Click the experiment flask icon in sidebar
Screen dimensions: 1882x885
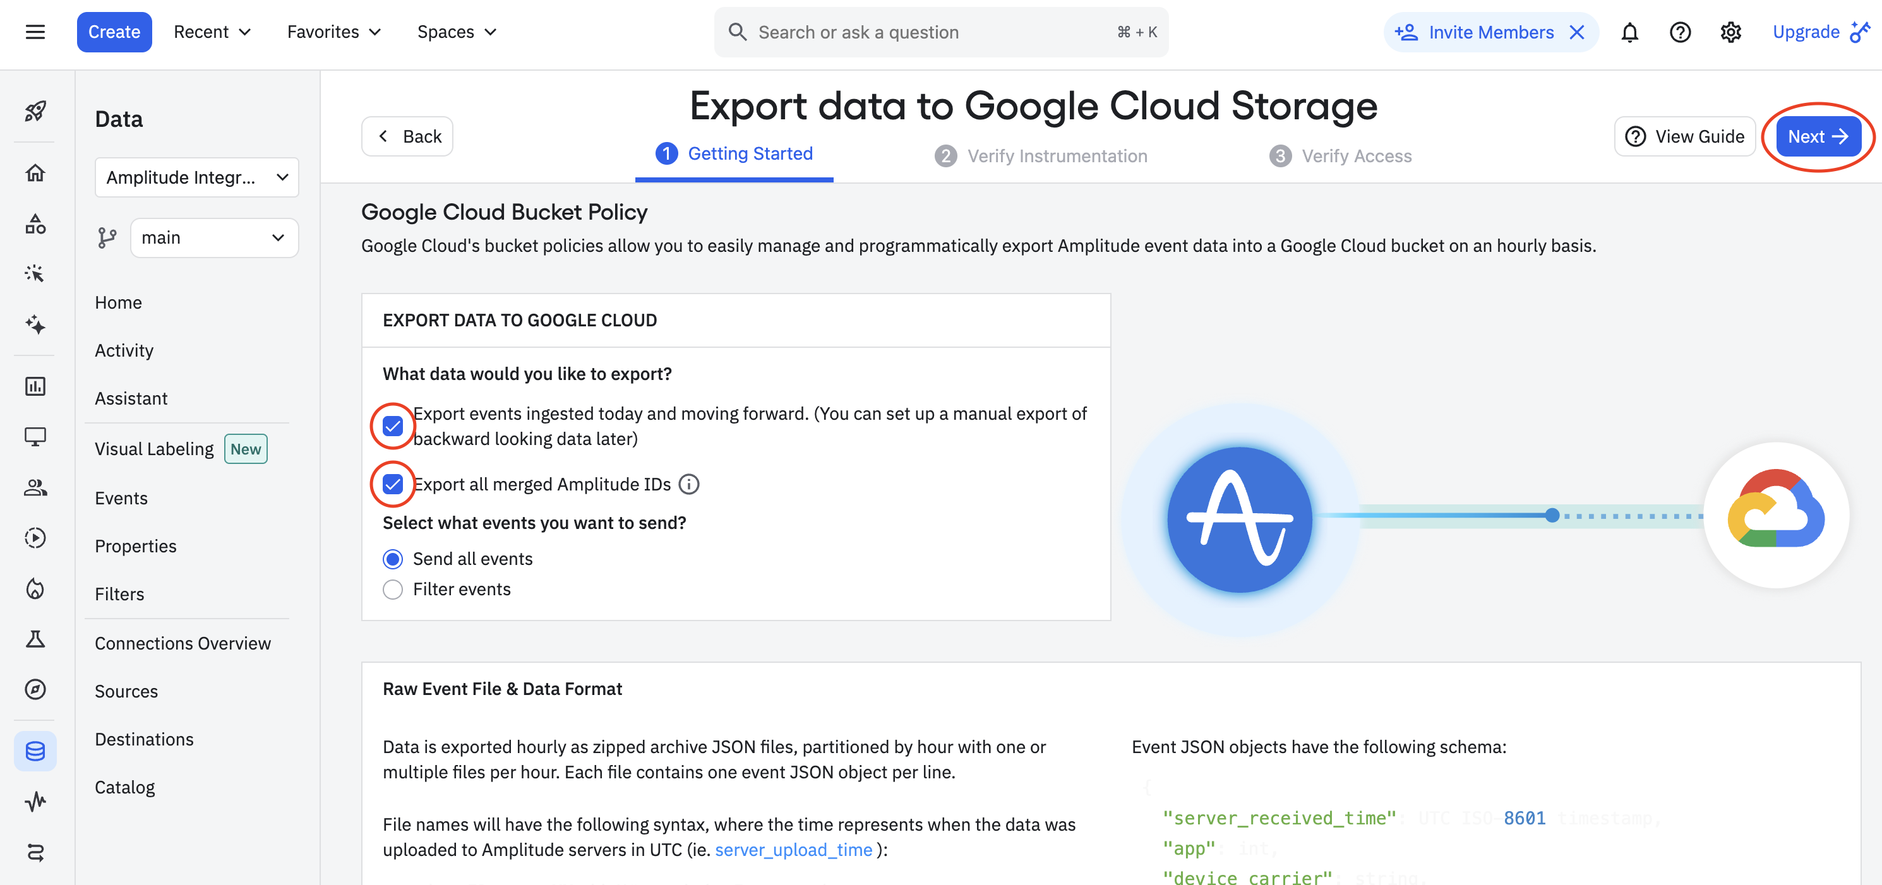35,639
